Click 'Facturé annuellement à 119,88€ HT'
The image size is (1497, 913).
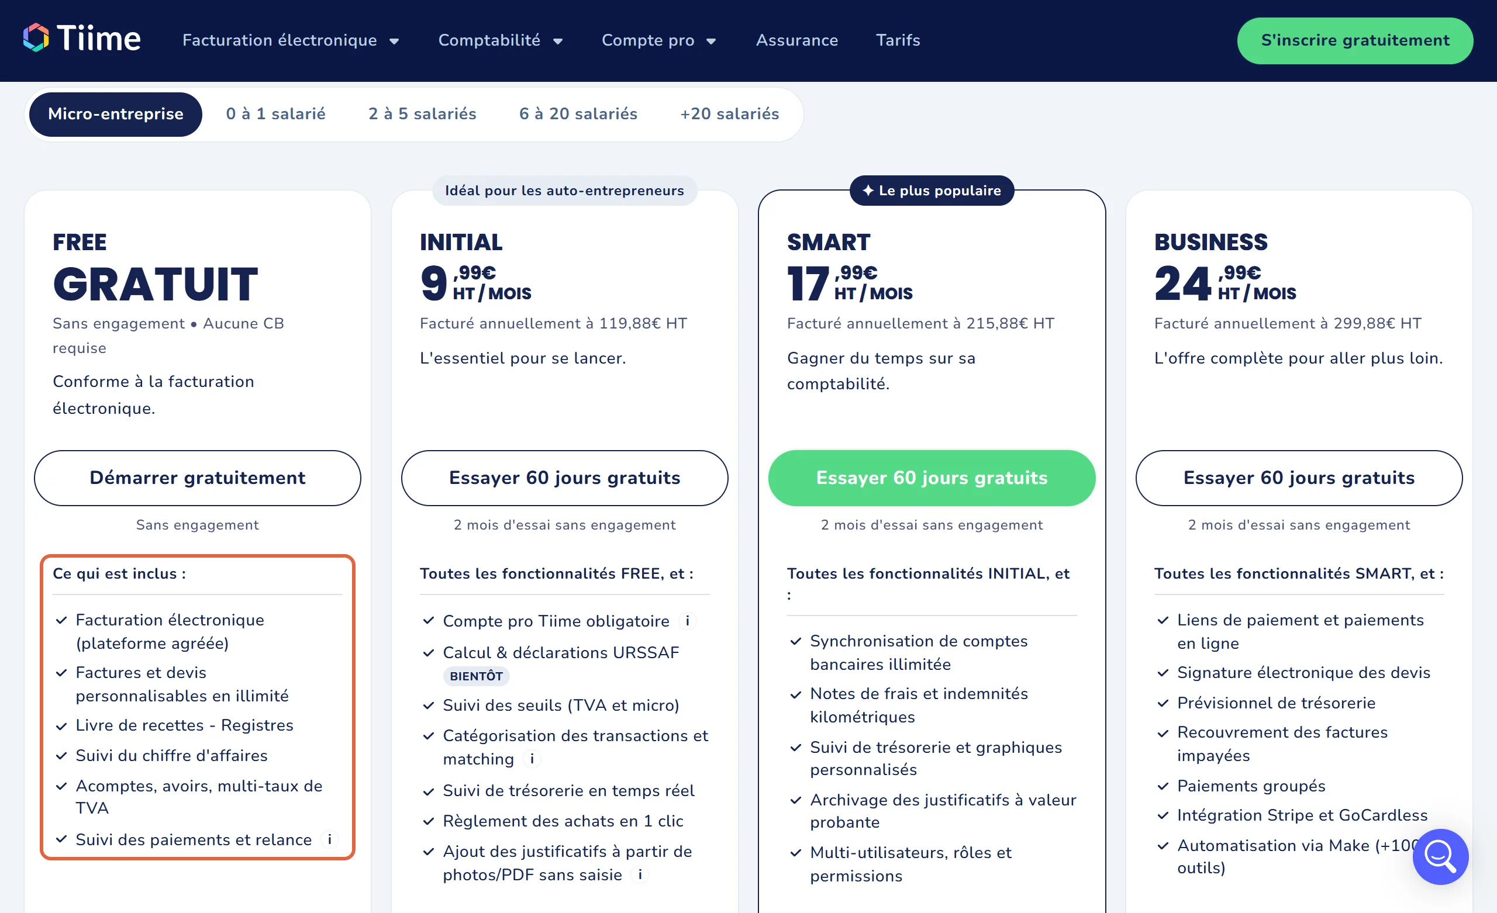tap(553, 323)
